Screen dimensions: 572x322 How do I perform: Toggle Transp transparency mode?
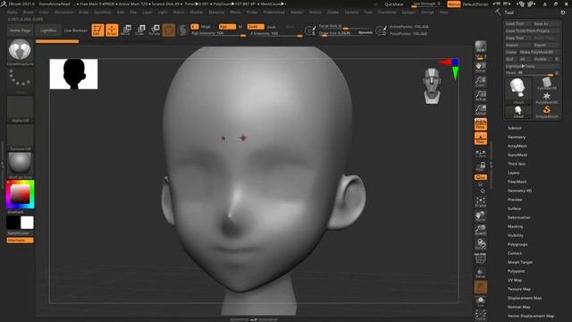tap(481, 272)
